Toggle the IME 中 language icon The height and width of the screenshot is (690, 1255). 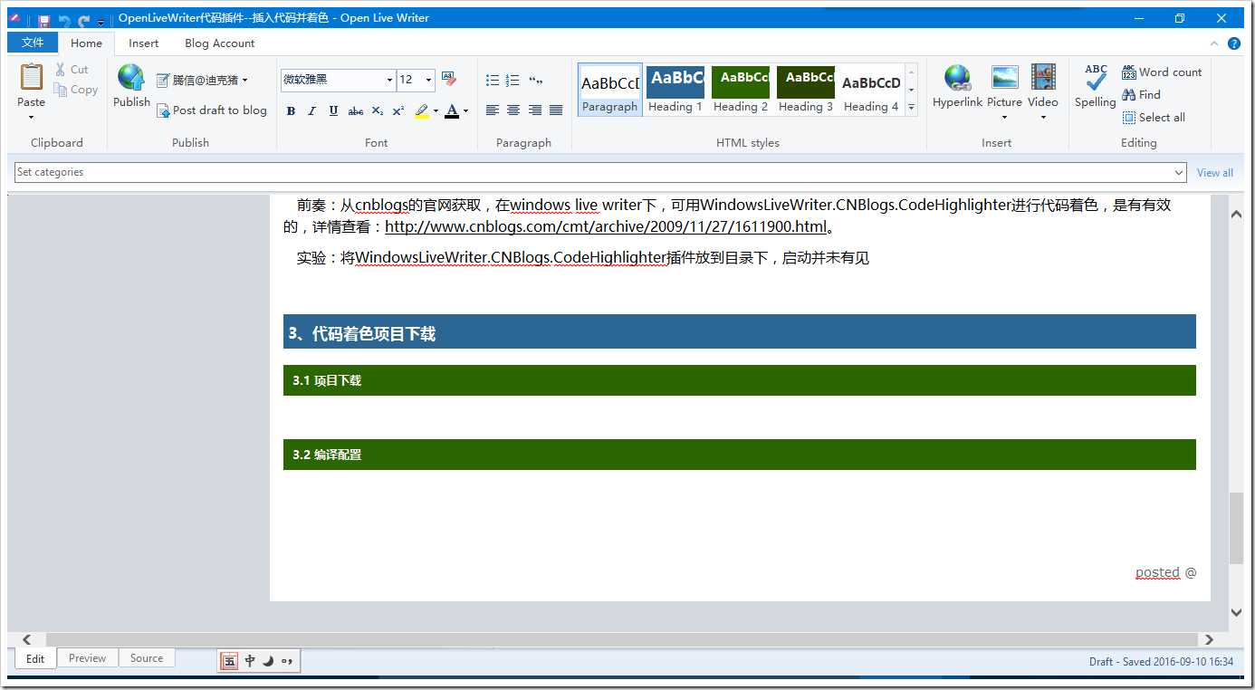pyautogui.click(x=250, y=661)
